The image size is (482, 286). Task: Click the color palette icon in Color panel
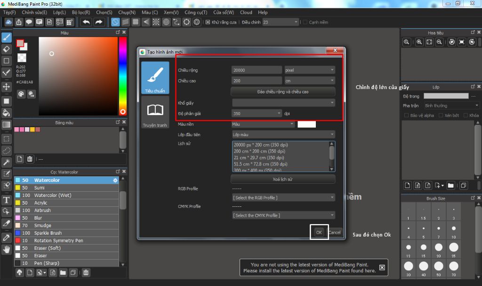[21, 94]
